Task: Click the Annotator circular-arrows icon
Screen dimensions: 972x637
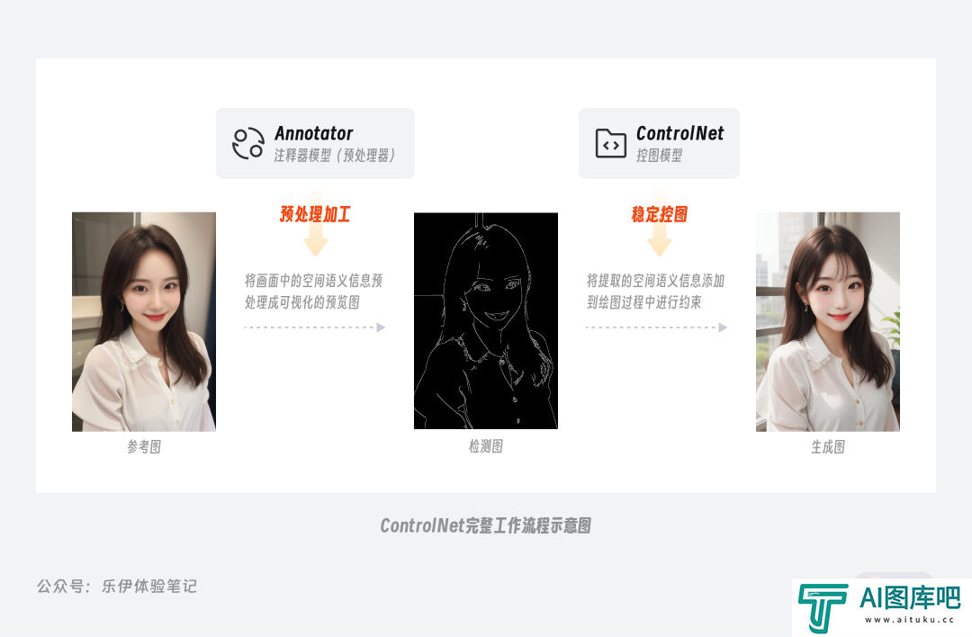Action: pyautogui.click(x=248, y=144)
